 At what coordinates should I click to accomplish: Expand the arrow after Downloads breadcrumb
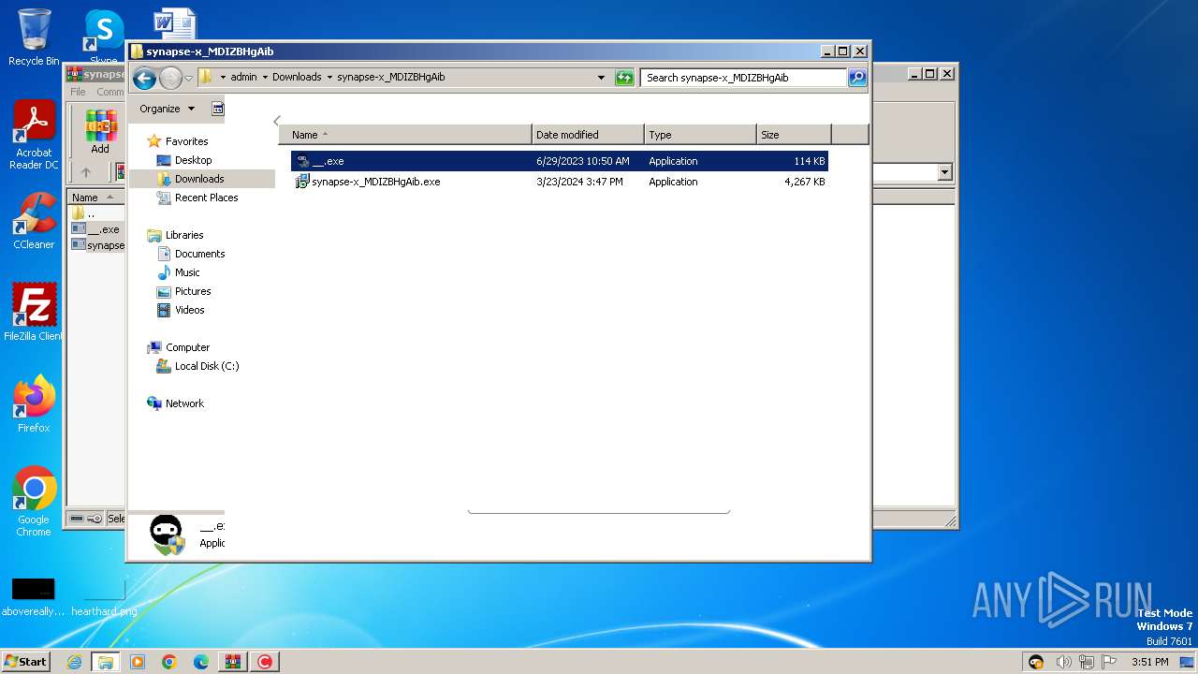(x=329, y=78)
